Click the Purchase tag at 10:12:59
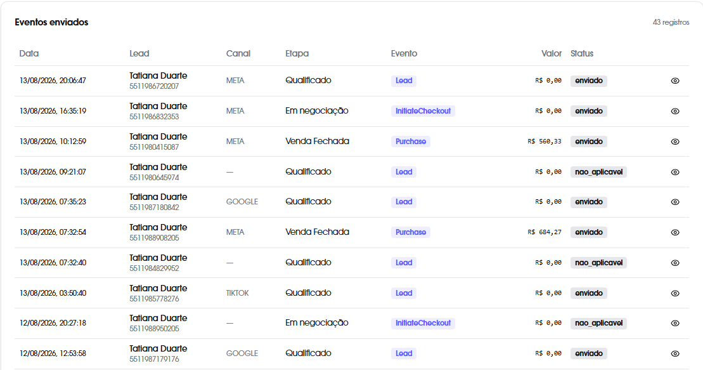The image size is (703, 370). (x=411, y=142)
